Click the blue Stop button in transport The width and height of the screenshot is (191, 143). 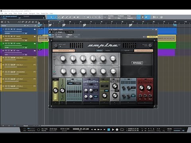pos(109,129)
